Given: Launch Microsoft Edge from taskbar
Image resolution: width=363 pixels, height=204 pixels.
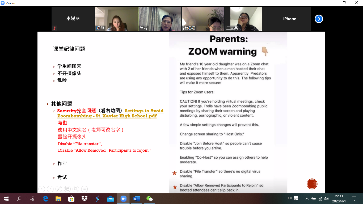Looking at the screenshot, I should click(x=45, y=198).
